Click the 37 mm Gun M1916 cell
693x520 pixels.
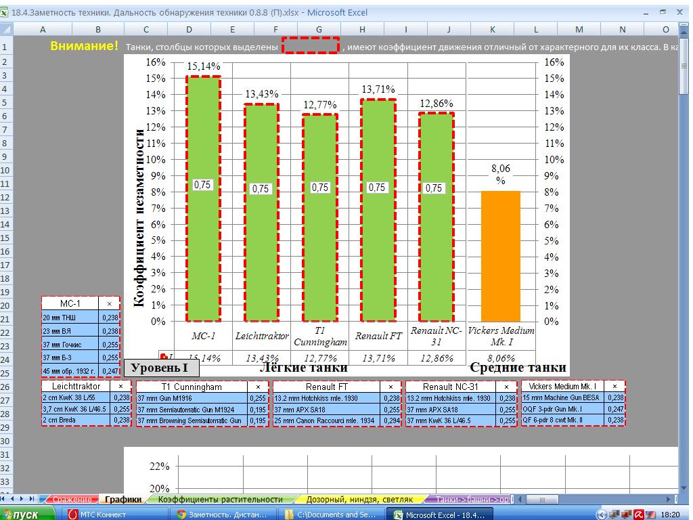tap(192, 398)
